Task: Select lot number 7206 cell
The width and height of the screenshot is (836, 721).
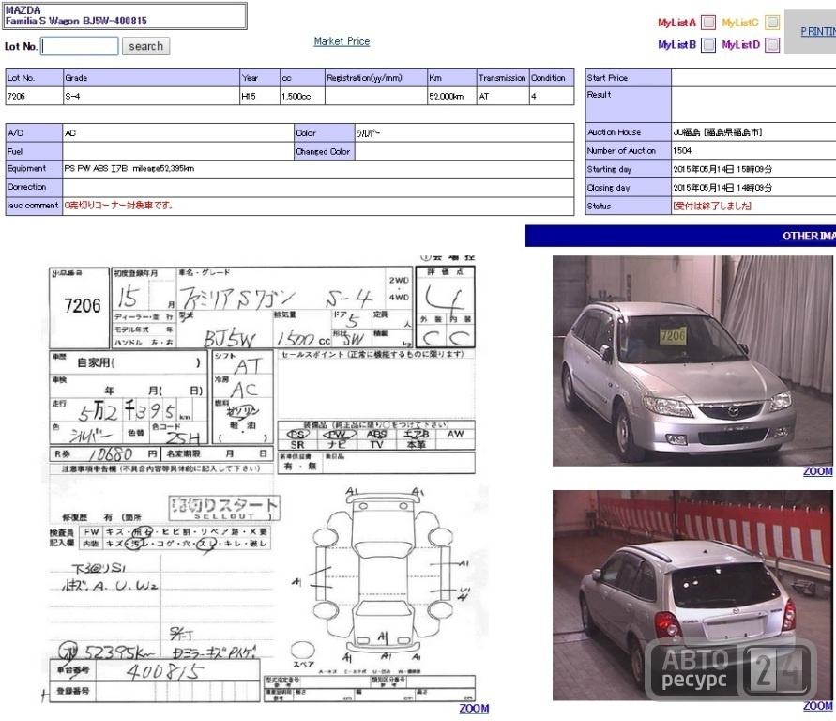Action: click(34, 96)
